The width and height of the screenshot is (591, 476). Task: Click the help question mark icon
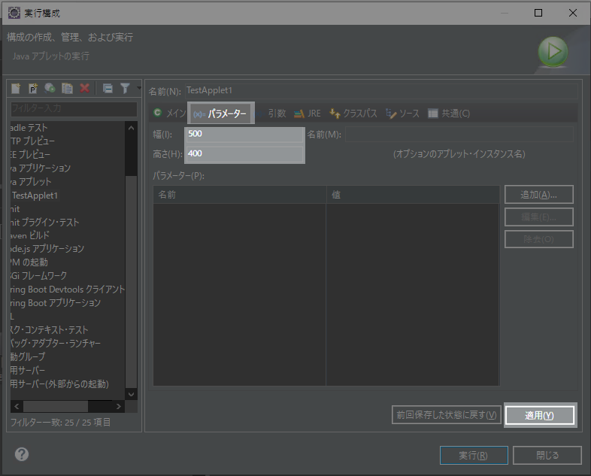[x=22, y=453]
